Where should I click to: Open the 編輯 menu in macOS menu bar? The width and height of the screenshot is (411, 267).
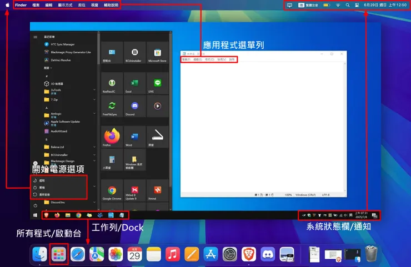[49, 5]
